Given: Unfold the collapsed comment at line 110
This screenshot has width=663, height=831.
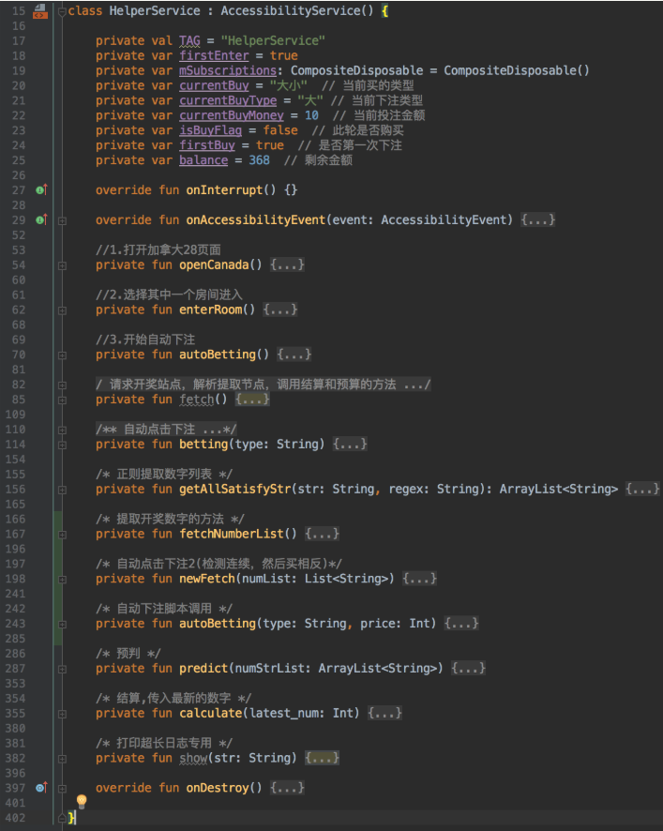Looking at the screenshot, I should 63,430.
